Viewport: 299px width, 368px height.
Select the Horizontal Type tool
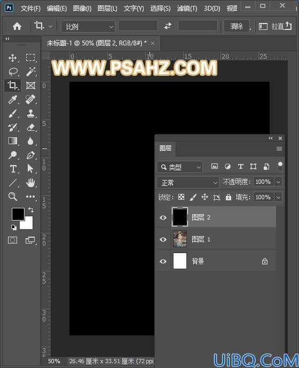[13, 169]
